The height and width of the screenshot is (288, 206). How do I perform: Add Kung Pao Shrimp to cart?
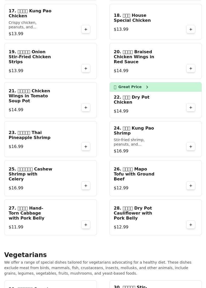(191, 147)
